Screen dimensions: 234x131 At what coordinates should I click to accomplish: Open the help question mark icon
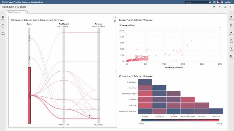point(222,2)
